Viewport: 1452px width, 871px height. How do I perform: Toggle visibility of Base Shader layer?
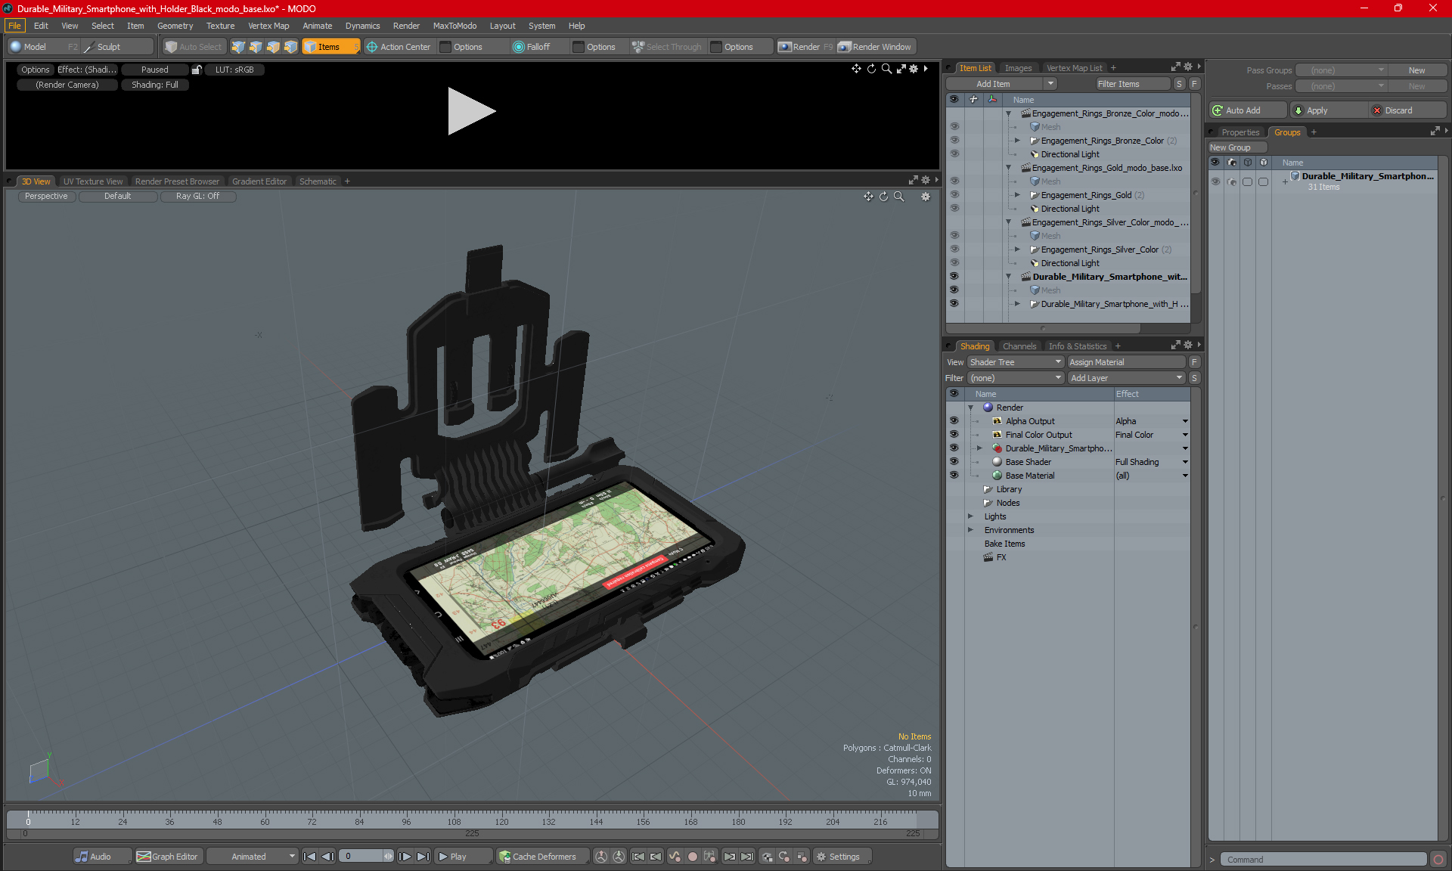pos(954,462)
